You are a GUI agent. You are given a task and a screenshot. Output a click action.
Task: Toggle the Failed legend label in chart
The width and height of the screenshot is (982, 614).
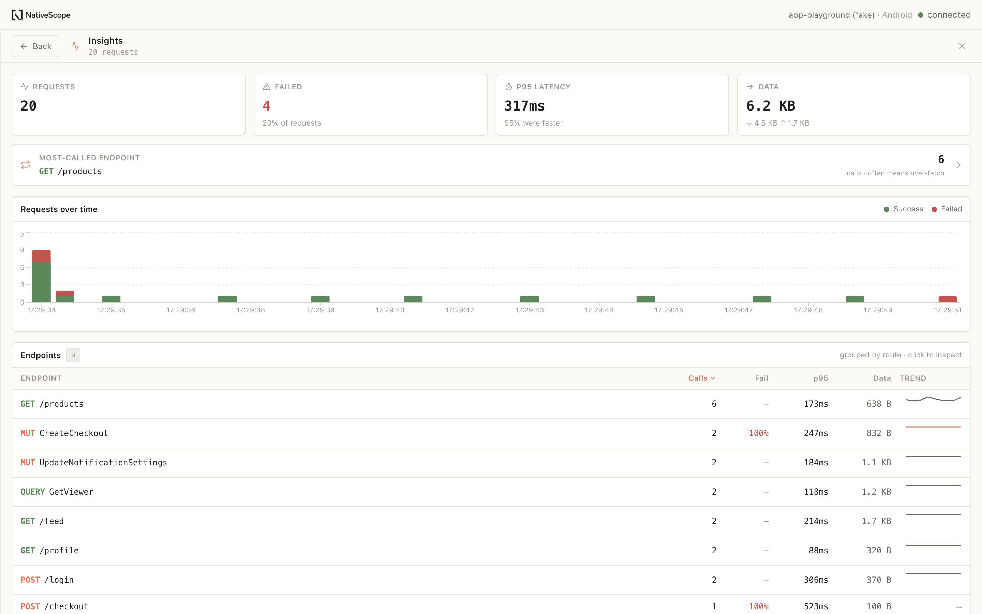951,209
